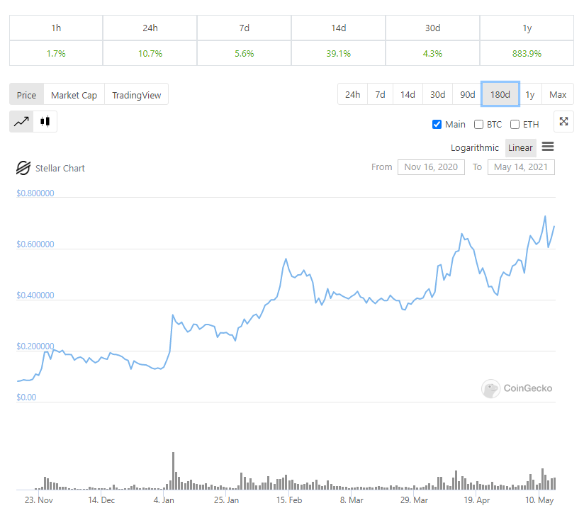This screenshot has width=584, height=513.
Task: Select the 90d range button
Action: [x=468, y=94]
